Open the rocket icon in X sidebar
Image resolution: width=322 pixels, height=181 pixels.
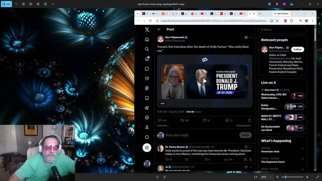point(147,108)
